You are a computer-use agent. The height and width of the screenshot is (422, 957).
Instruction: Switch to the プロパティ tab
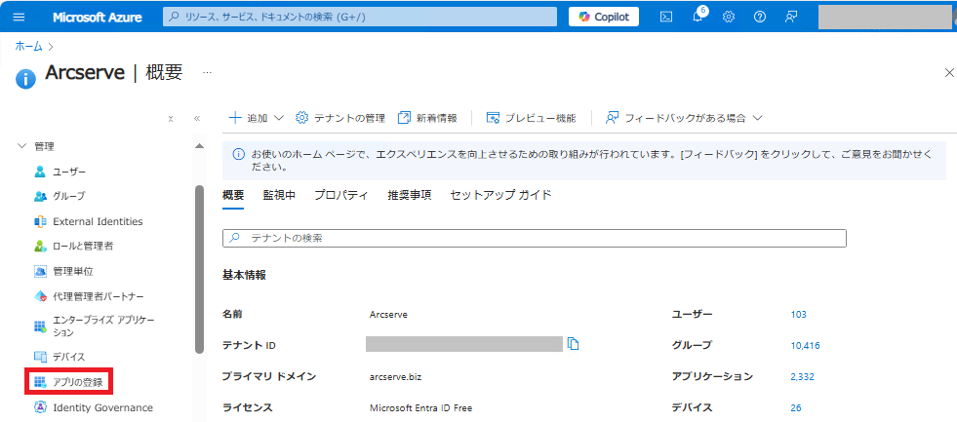(x=341, y=195)
